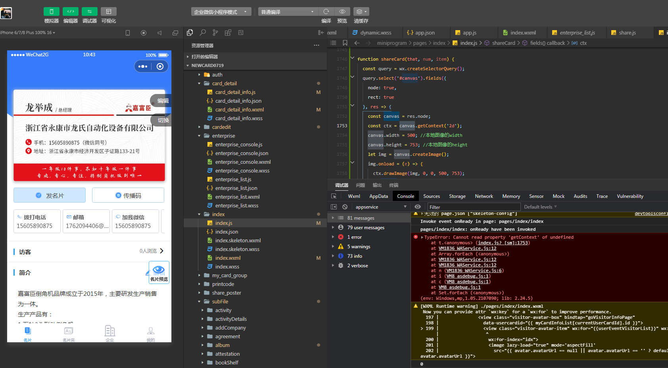The image size is (668, 368).
Task: Click the capsule close target icon
Action: pos(160,66)
